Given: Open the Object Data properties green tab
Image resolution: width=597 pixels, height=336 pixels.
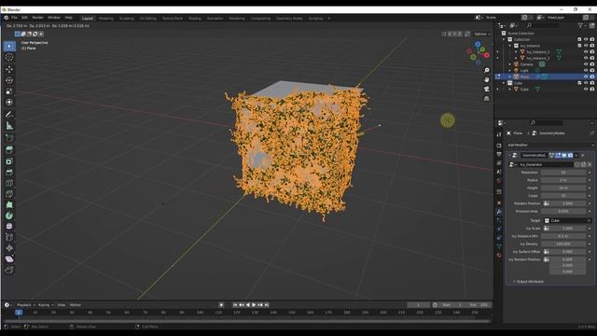Looking at the screenshot, I should pos(499,246).
